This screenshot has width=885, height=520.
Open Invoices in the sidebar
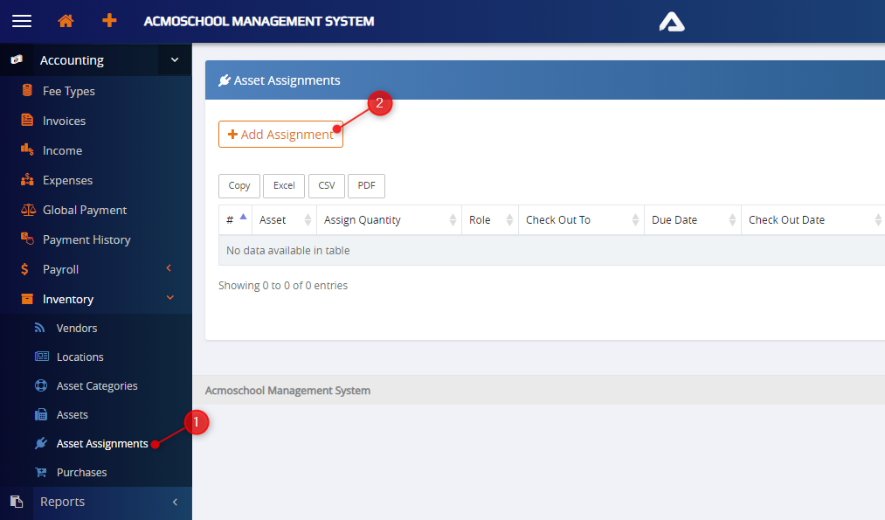(x=64, y=121)
